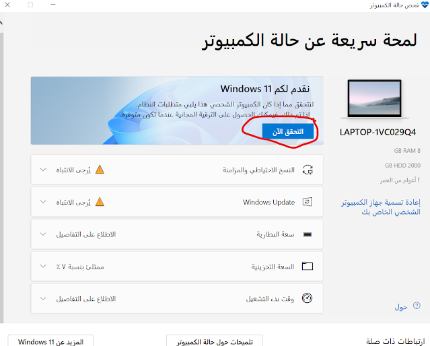Click the "Windows Update" row label
430x346 pixels.
pos(268,202)
